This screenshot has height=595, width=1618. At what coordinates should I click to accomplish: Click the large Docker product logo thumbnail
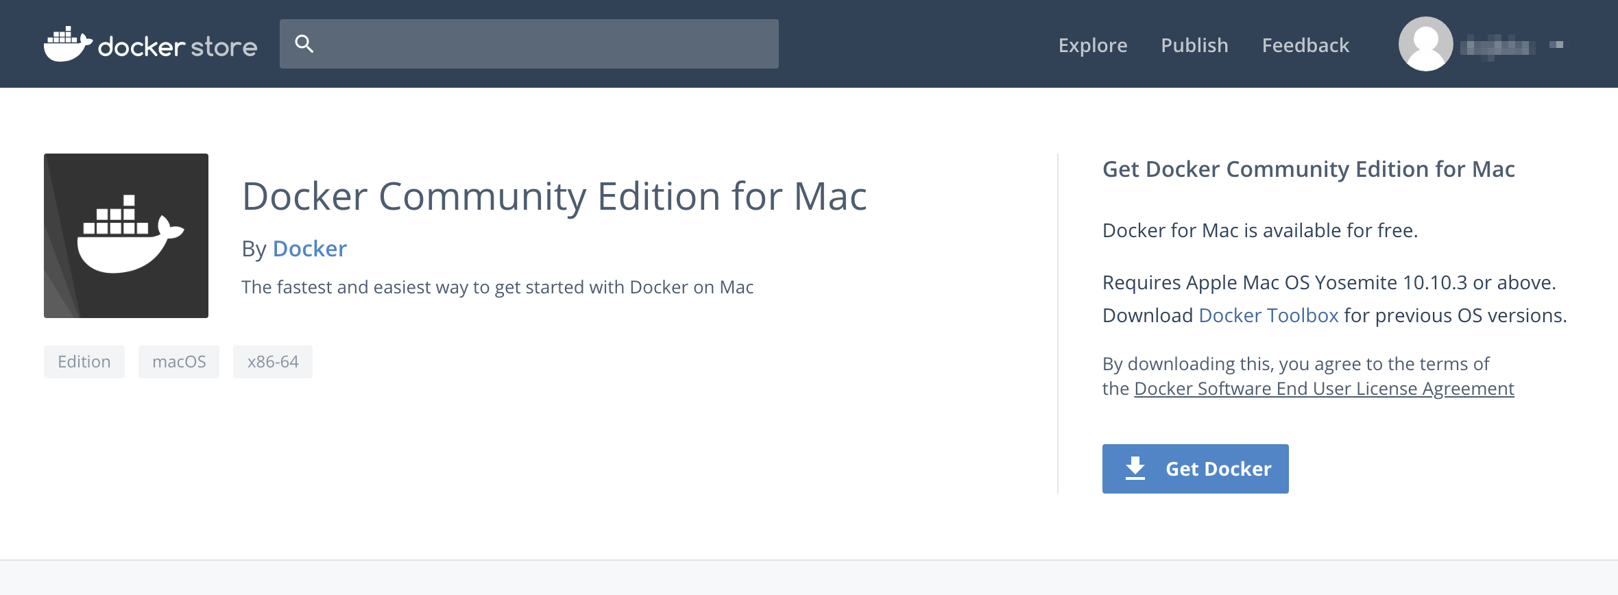pyautogui.click(x=126, y=236)
